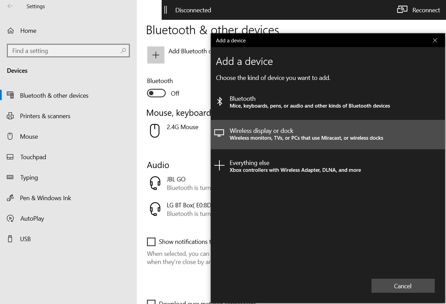
Task: Click the back arrow in Settings
Action: point(10,6)
